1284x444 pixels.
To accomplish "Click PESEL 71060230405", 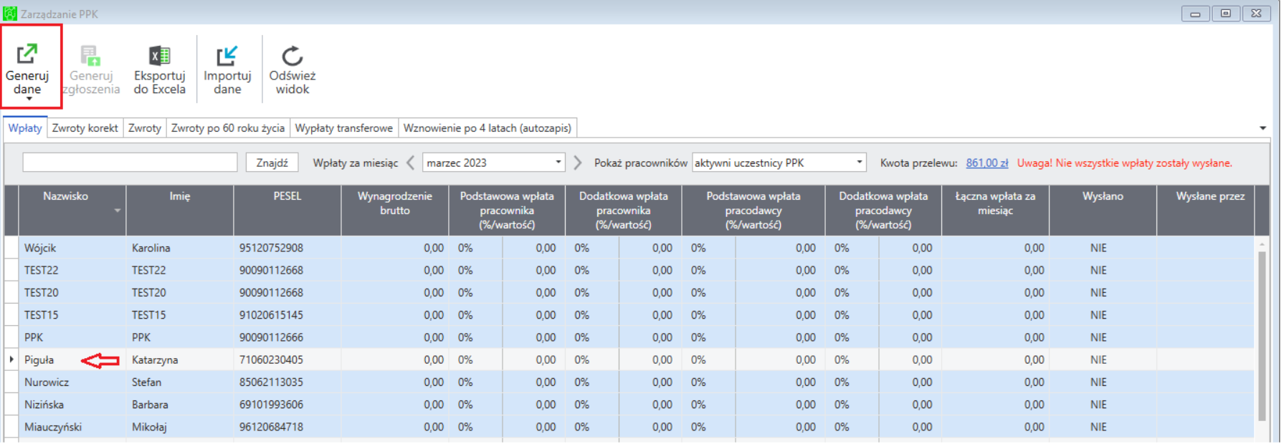I will coord(271,359).
